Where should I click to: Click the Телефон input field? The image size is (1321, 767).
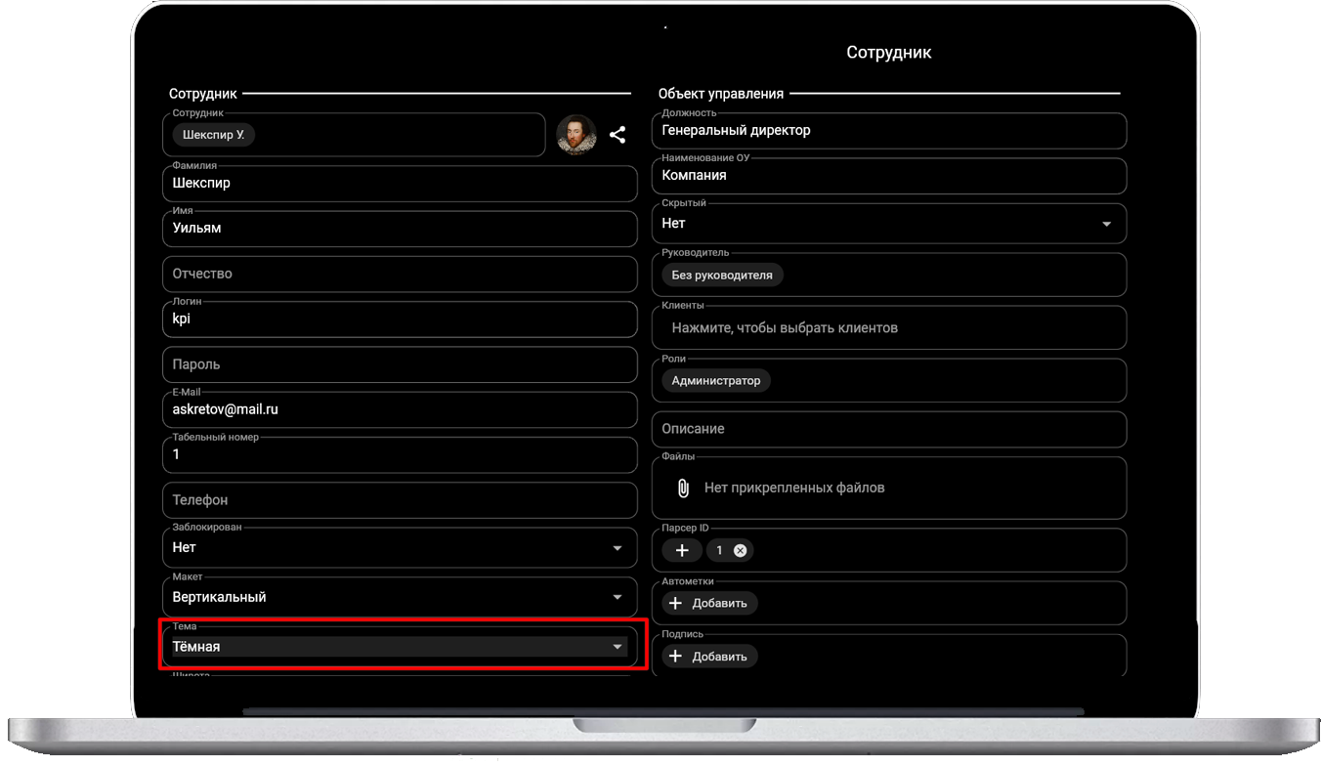400,500
